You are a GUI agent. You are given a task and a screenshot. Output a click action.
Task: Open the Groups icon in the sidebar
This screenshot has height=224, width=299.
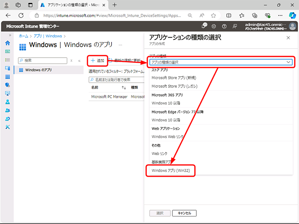(8, 110)
